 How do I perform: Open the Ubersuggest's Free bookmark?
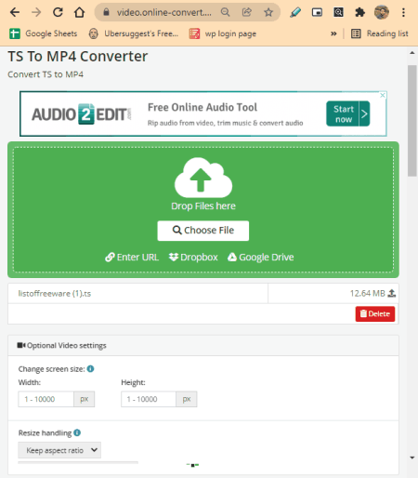pos(134,33)
